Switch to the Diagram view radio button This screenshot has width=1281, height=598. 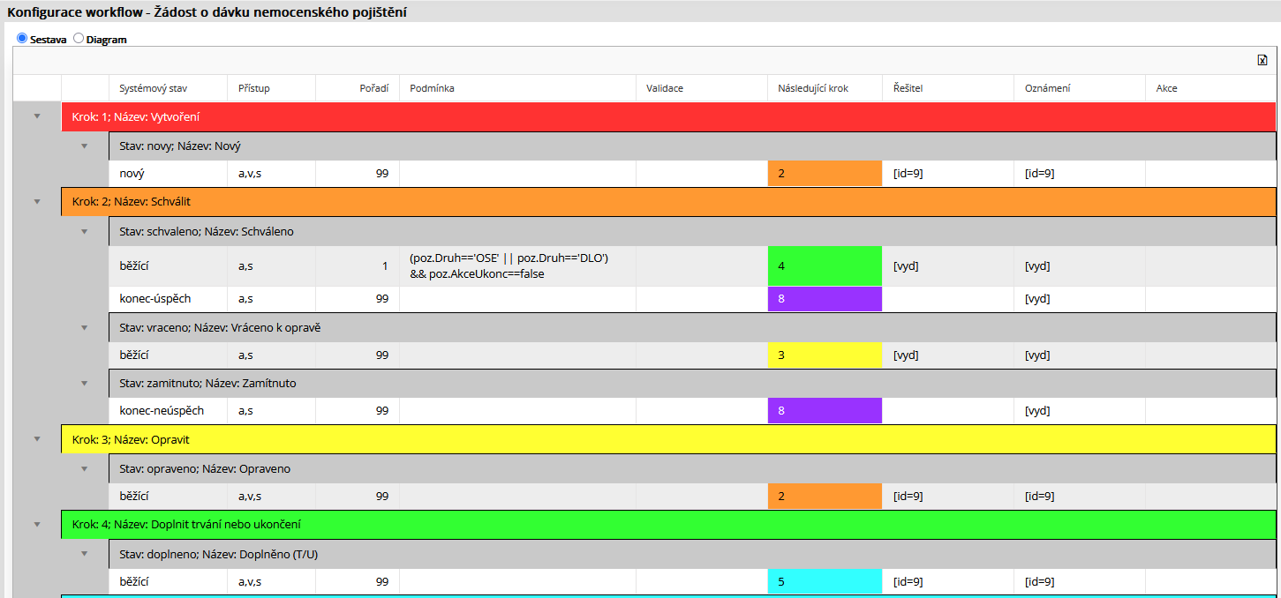click(79, 39)
